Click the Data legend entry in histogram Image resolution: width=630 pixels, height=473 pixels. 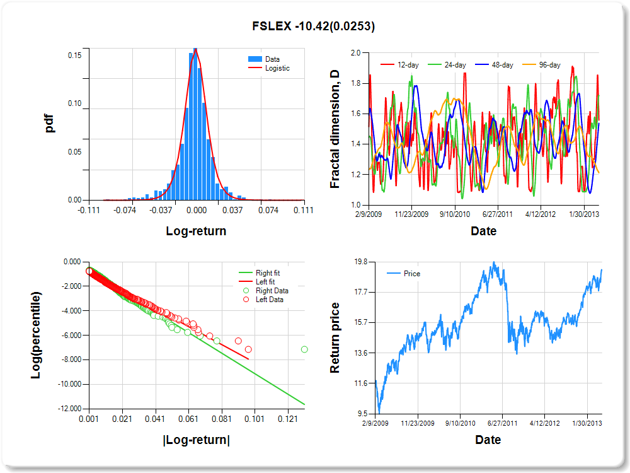tap(264, 59)
